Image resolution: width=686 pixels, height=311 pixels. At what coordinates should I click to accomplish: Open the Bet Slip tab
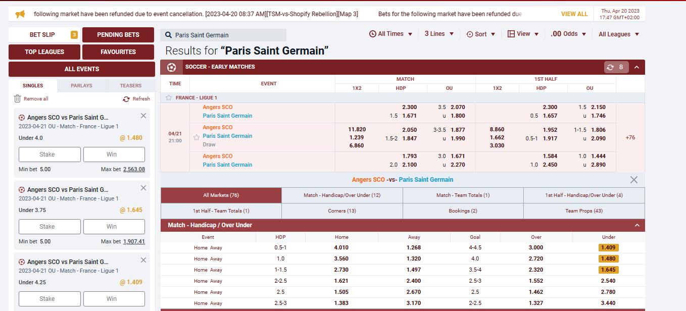[x=44, y=35]
